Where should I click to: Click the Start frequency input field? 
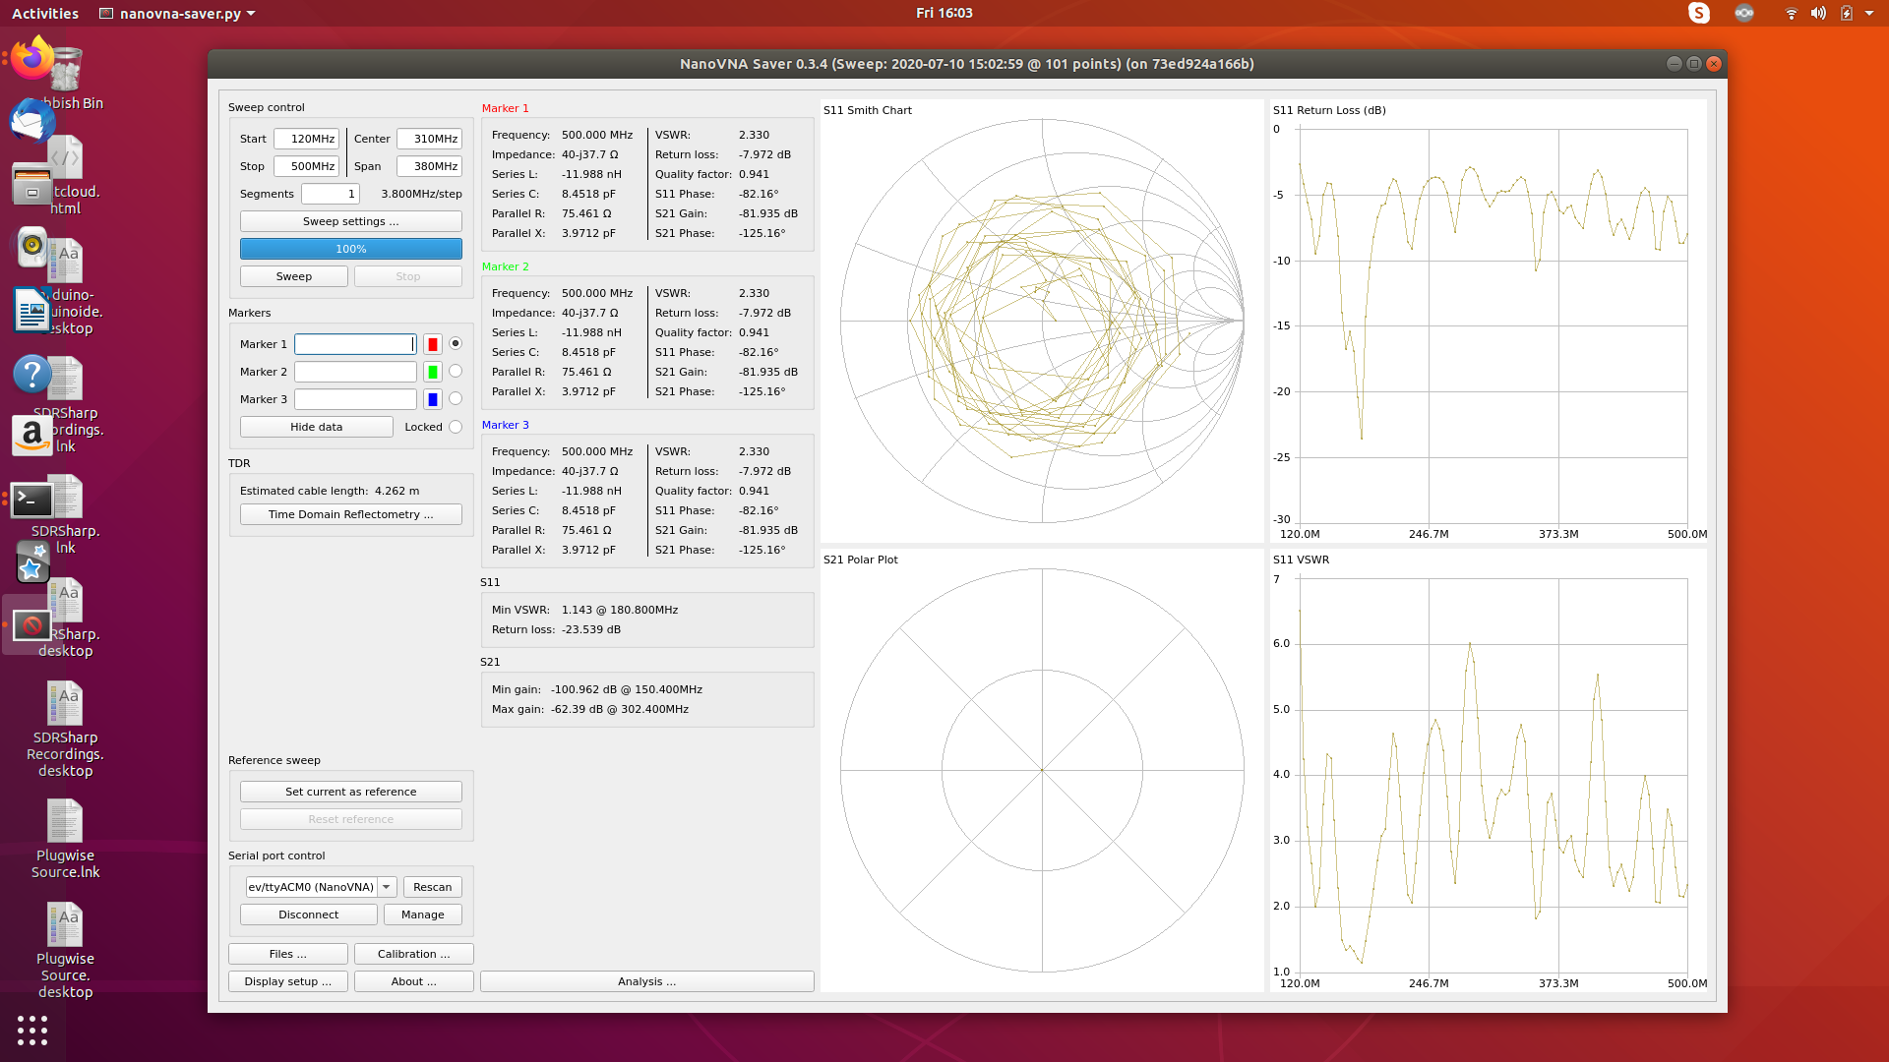pos(306,138)
